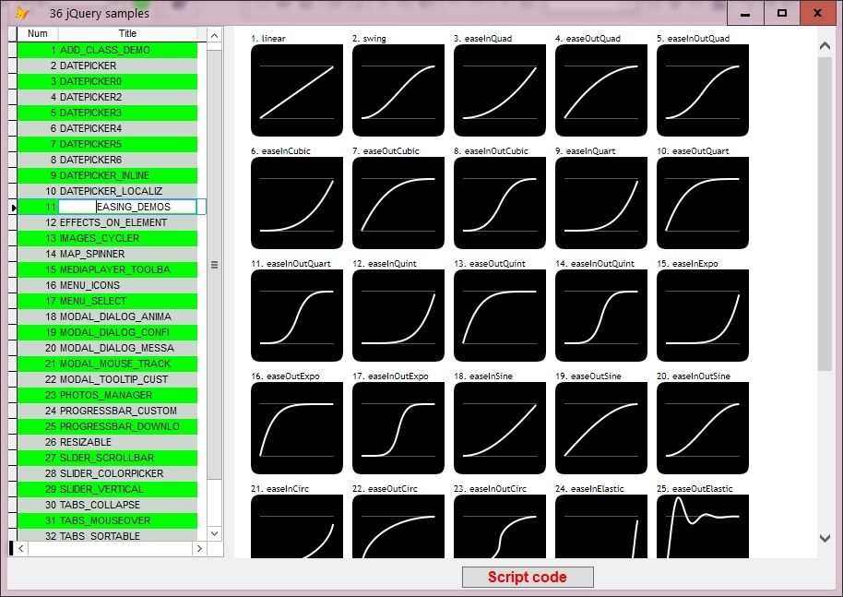
Task: Open the "swing" easing preview
Action: tap(398, 90)
